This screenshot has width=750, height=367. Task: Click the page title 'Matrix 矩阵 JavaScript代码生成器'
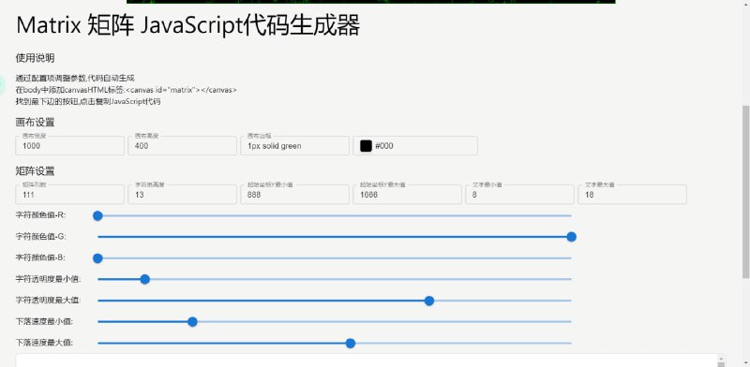[188, 25]
